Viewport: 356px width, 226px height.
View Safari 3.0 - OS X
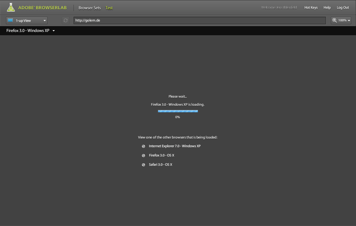pos(161,164)
